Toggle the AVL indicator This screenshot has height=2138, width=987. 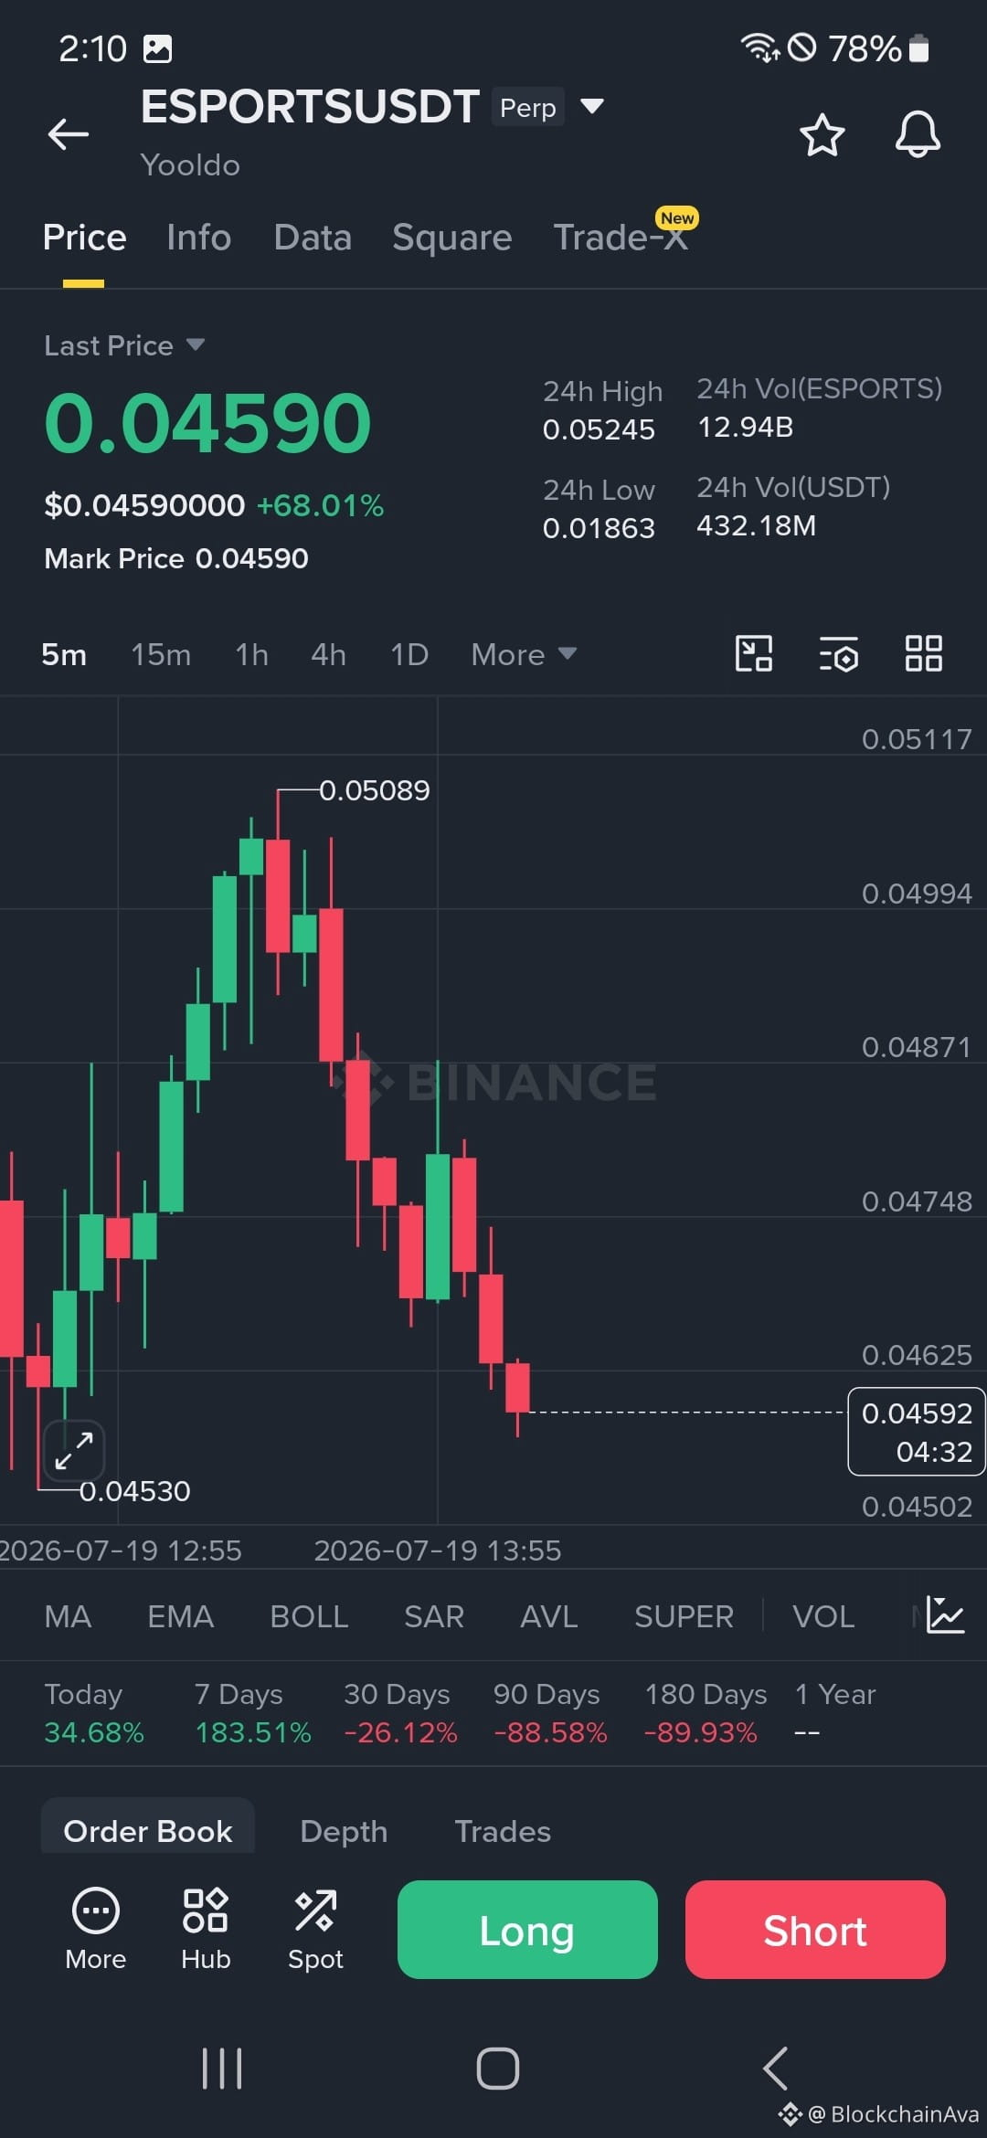tap(548, 1616)
